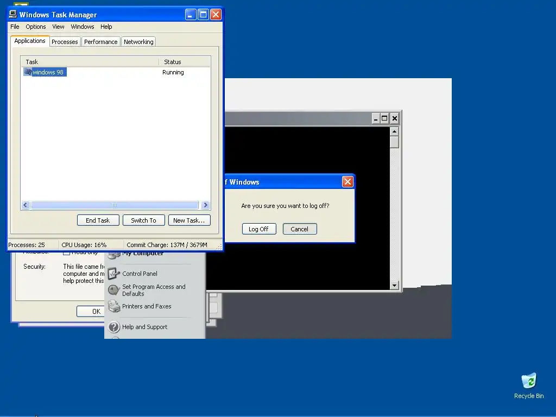
Task: Click the gray window's vertical scroll thumb
Action: pos(394,142)
